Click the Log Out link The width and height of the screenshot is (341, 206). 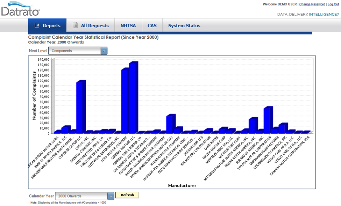(333, 4)
